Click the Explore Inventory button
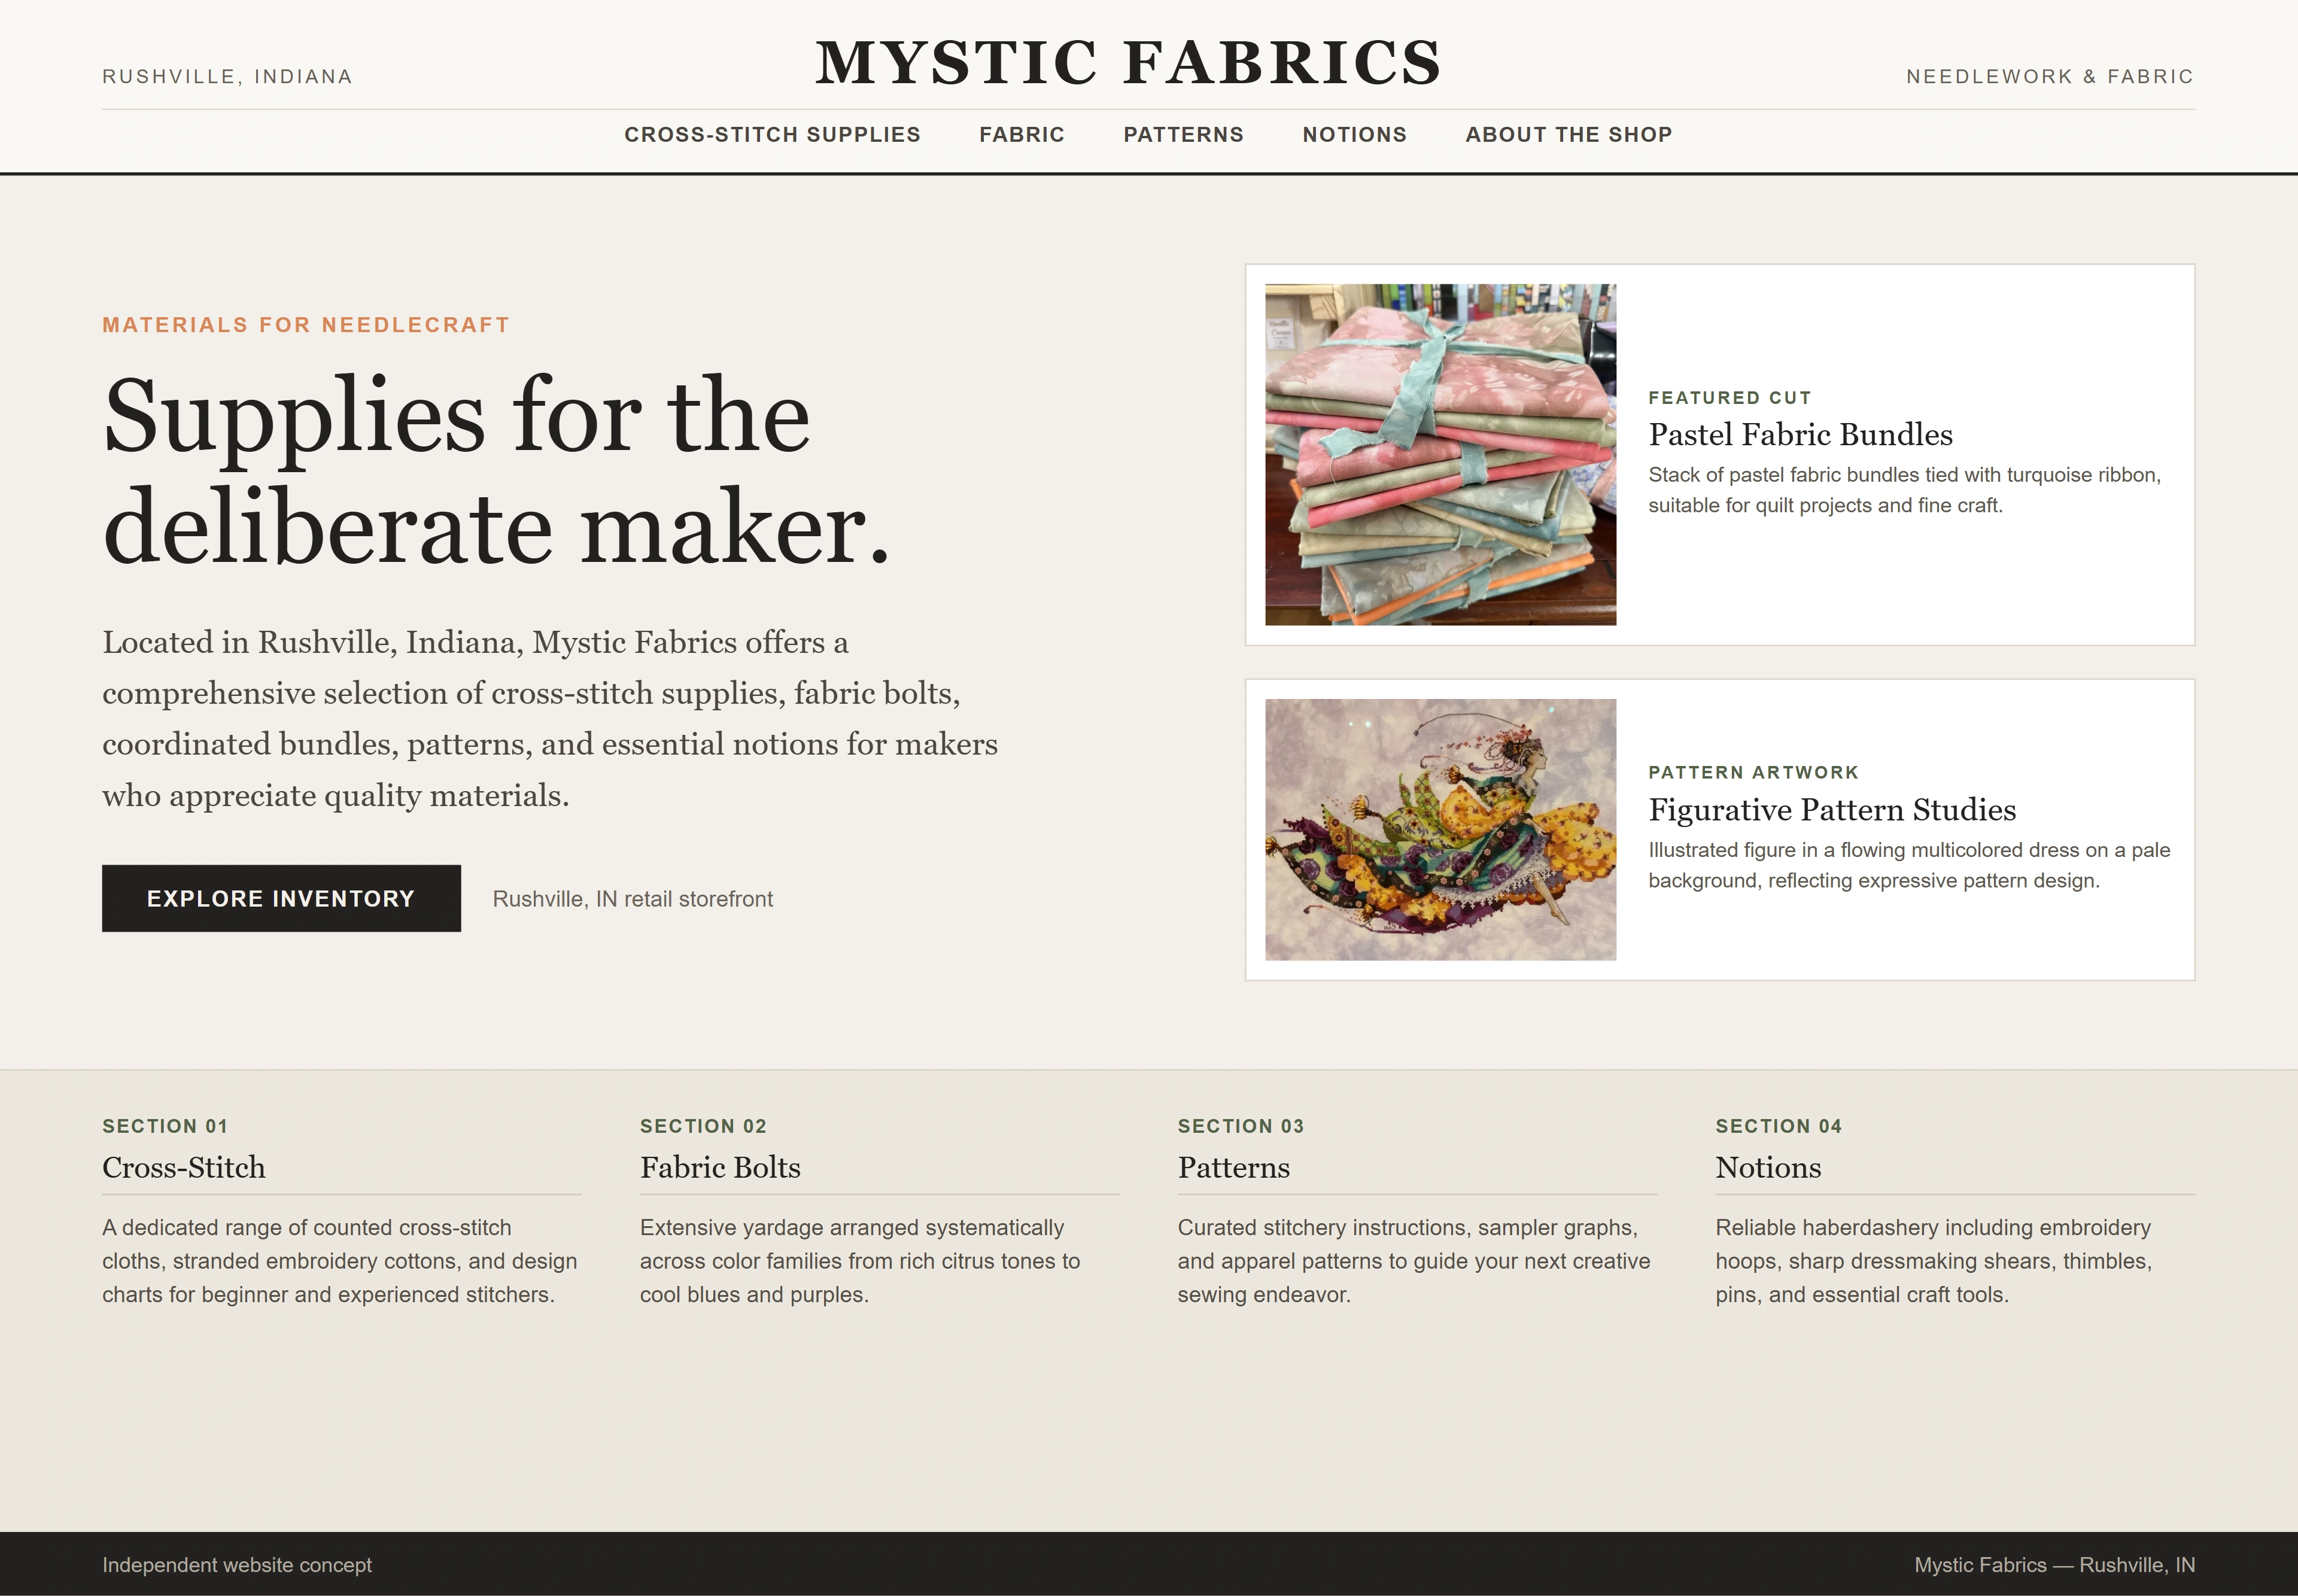 [281, 898]
